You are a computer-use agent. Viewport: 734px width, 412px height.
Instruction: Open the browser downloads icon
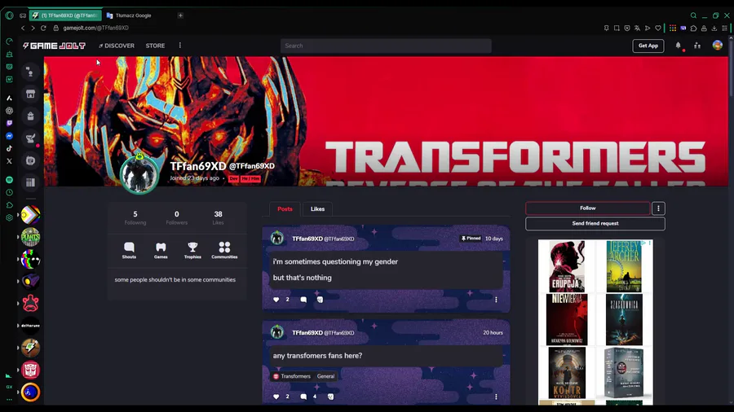pos(714,28)
